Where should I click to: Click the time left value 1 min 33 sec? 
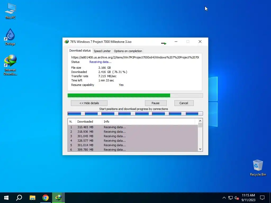click(x=106, y=80)
